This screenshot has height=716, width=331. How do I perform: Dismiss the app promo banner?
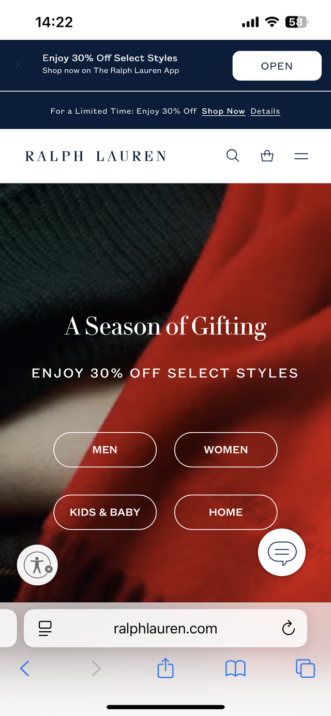coord(19,65)
